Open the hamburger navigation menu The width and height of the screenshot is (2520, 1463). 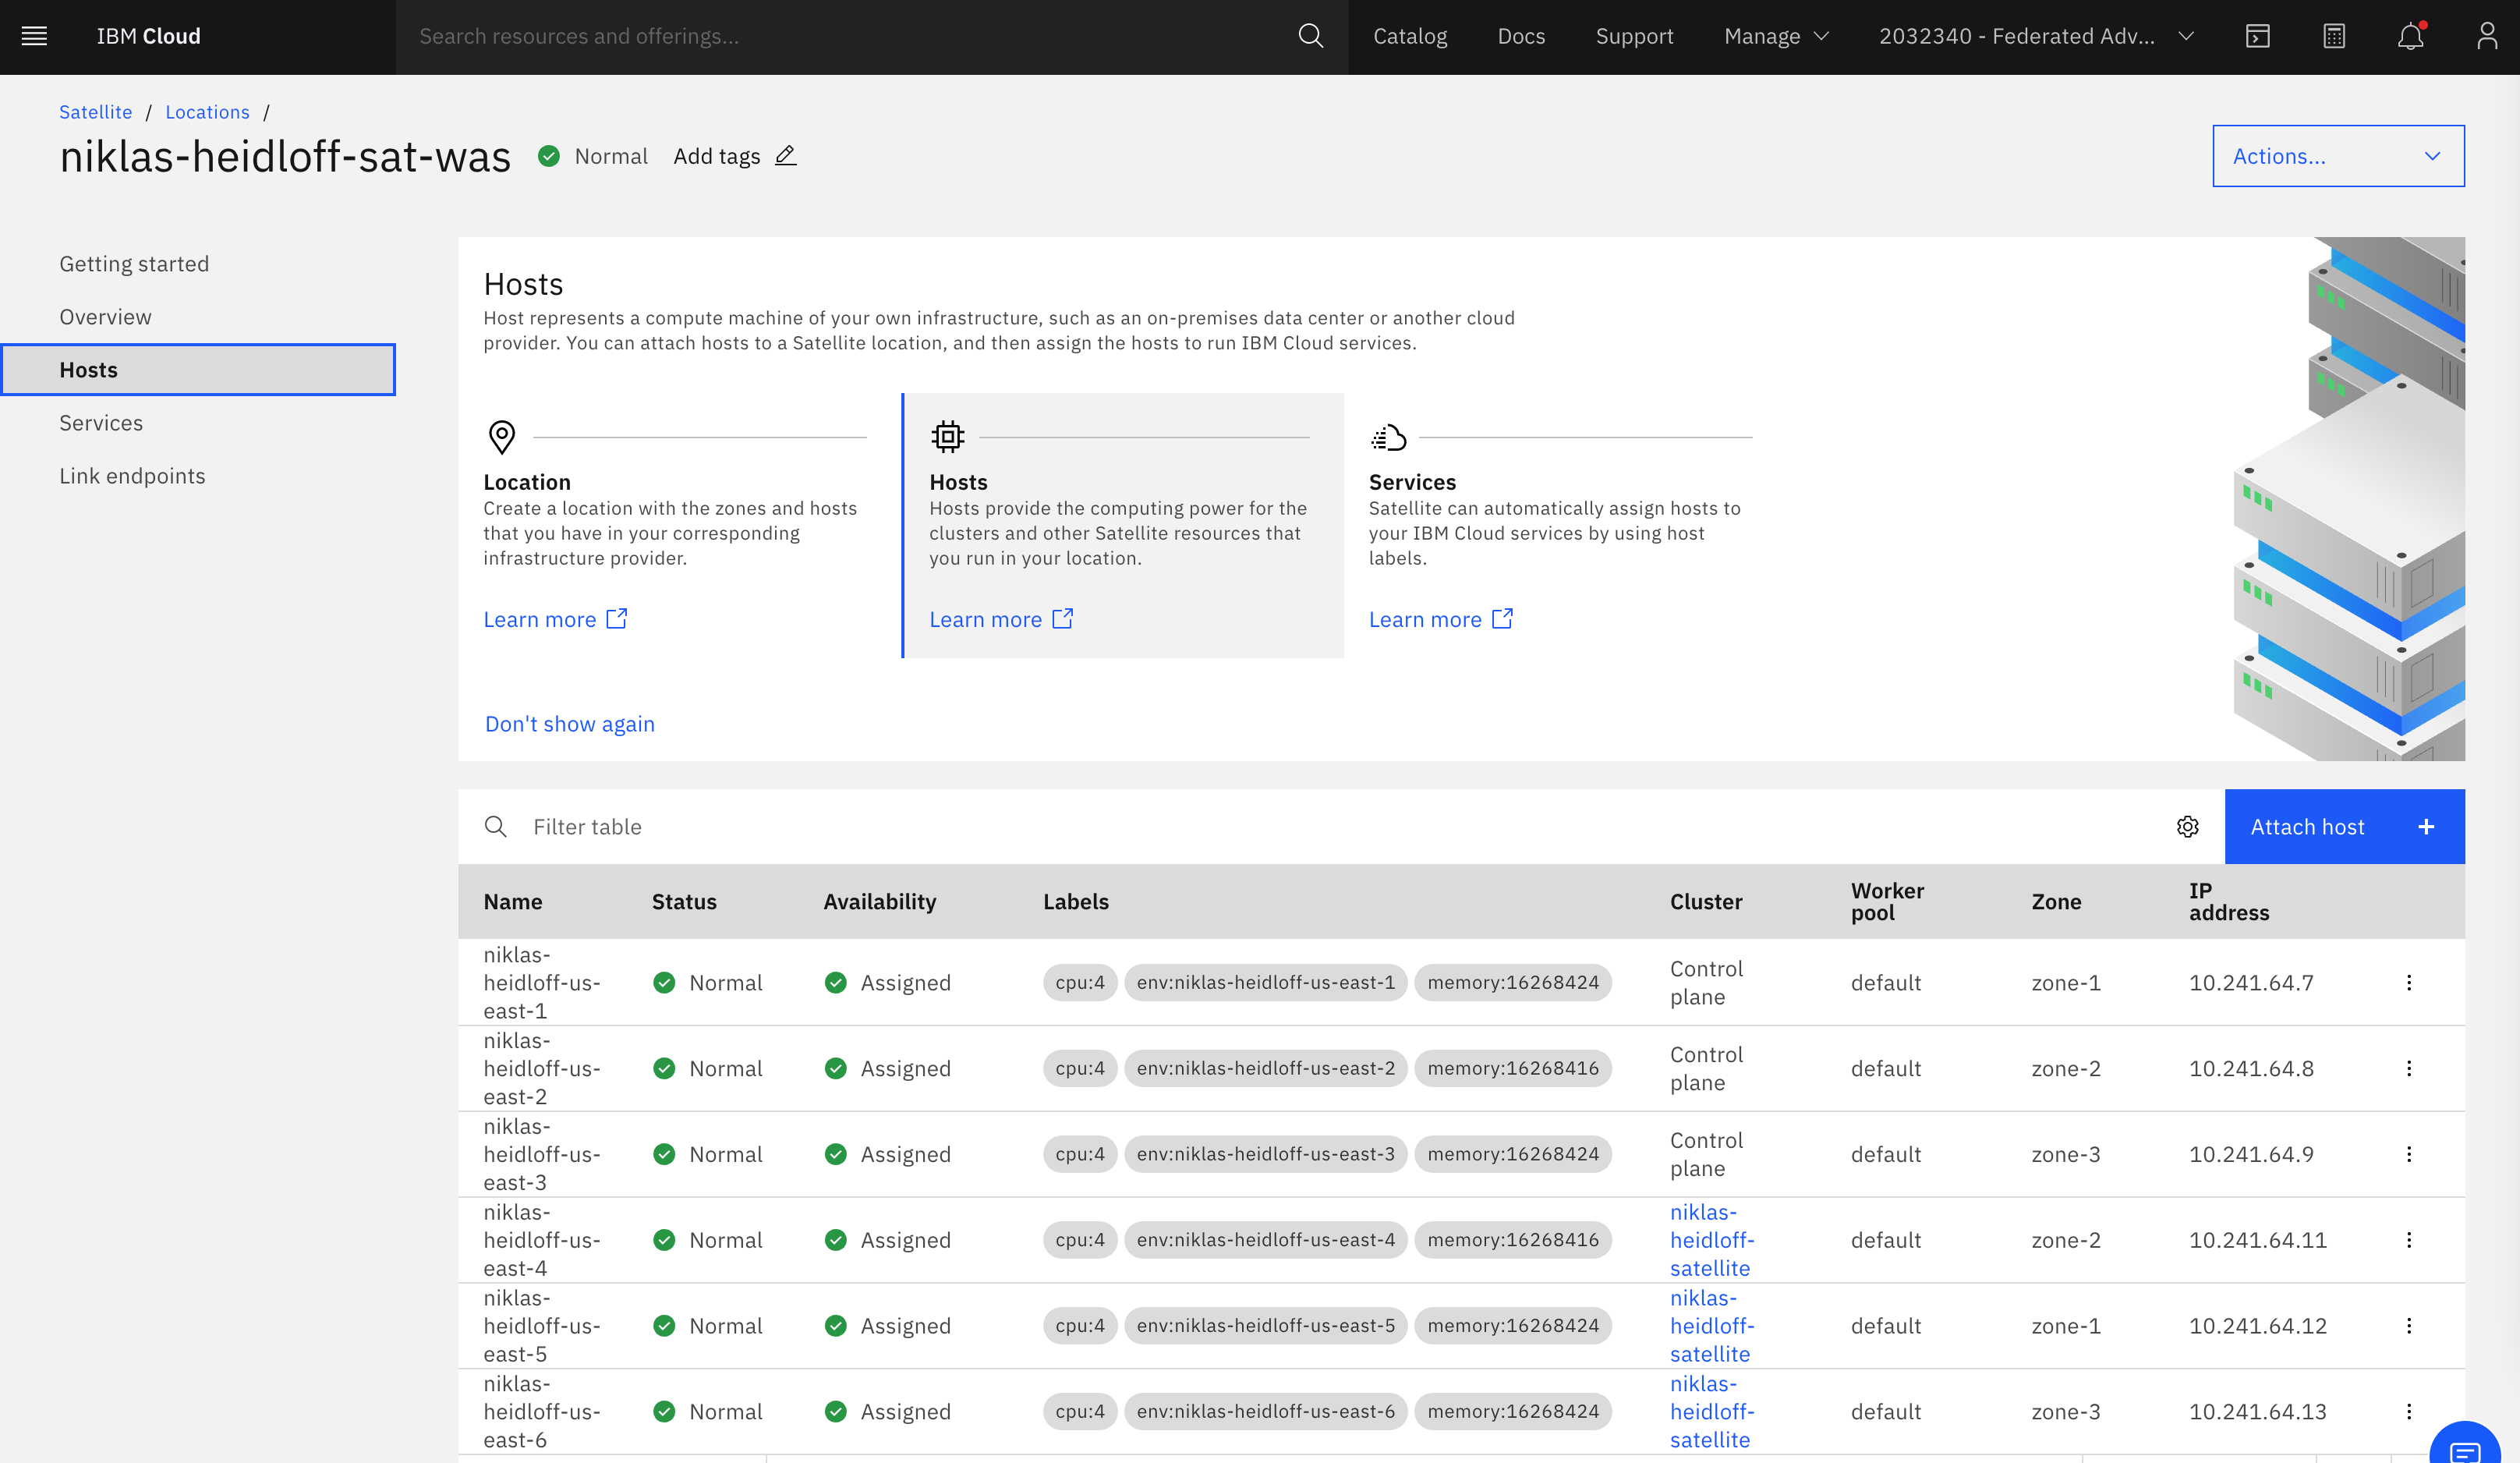35,36
